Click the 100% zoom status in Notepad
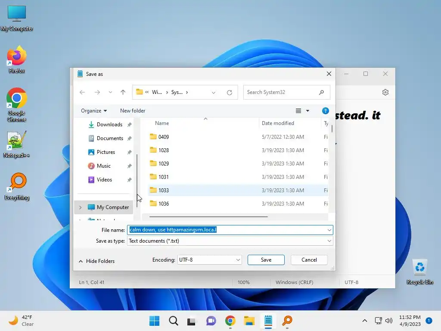 tap(244, 282)
